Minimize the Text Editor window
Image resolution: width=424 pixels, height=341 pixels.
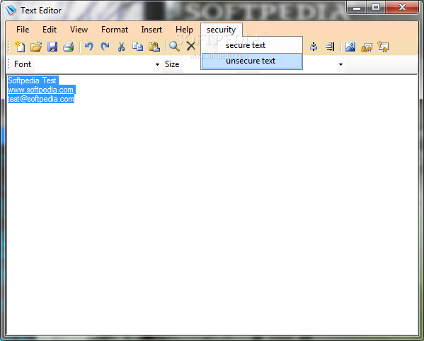click(x=357, y=8)
